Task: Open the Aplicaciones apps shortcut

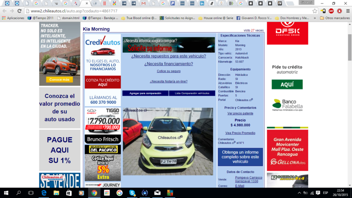Action: (x=13, y=18)
